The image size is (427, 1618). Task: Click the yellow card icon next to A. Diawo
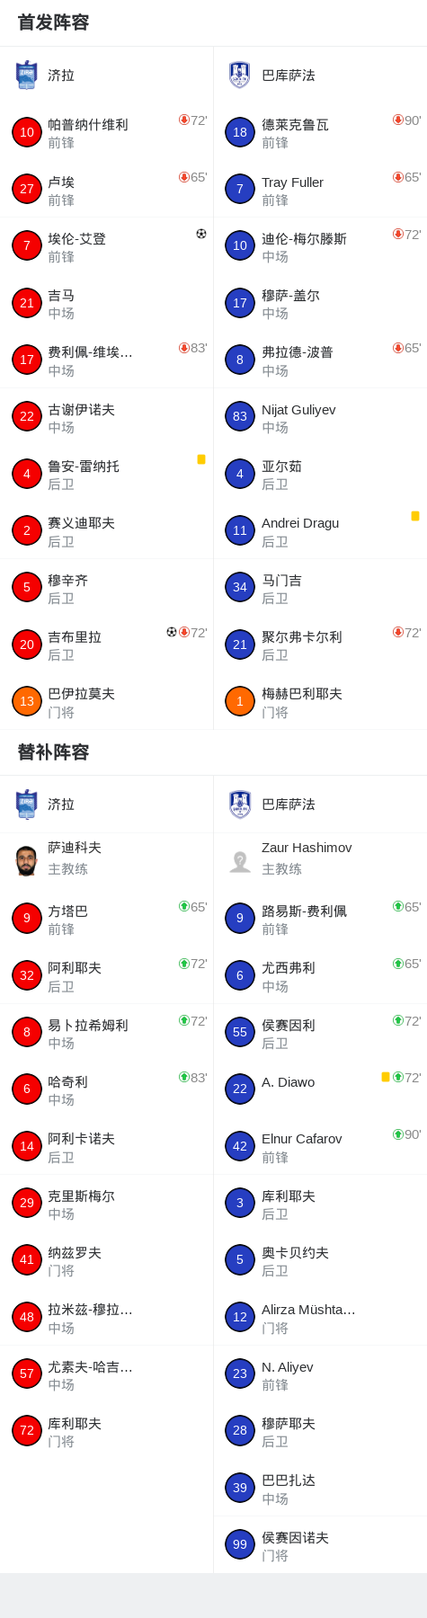pyautogui.click(x=386, y=1077)
